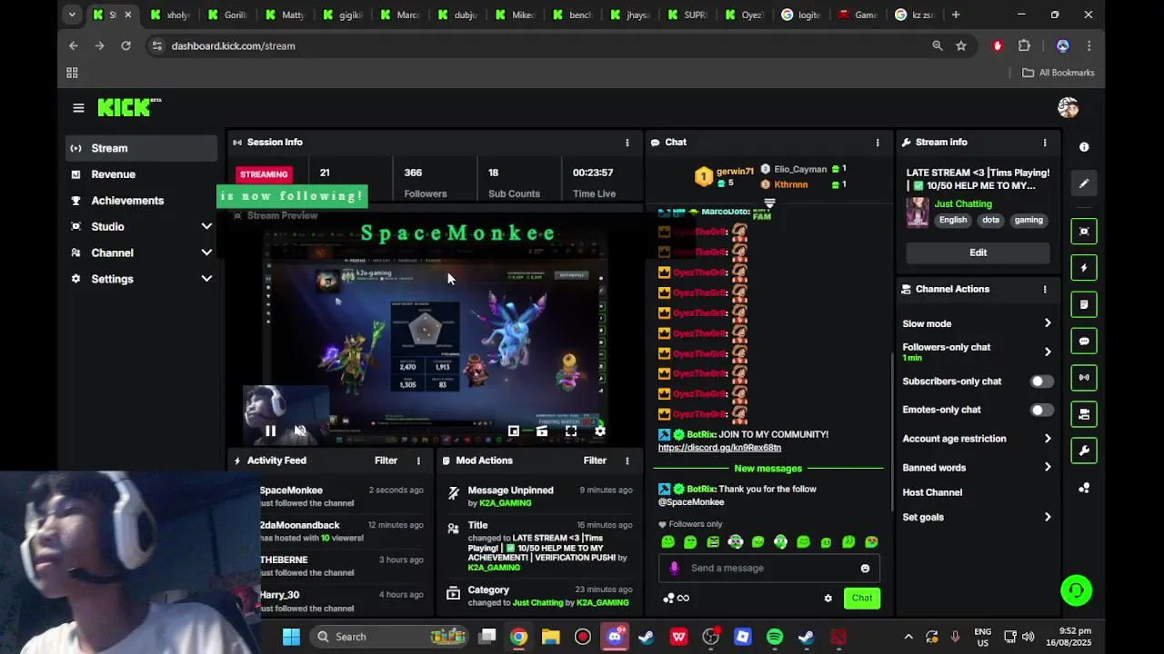The image size is (1164, 654).
Task: Unmute the stream preview audio
Action: click(x=300, y=431)
